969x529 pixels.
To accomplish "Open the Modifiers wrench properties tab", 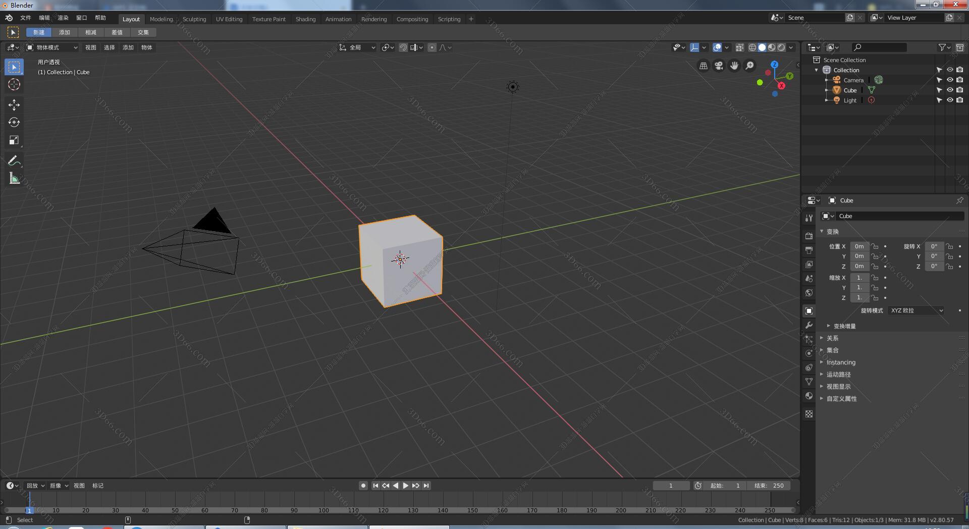I will (x=809, y=325).
